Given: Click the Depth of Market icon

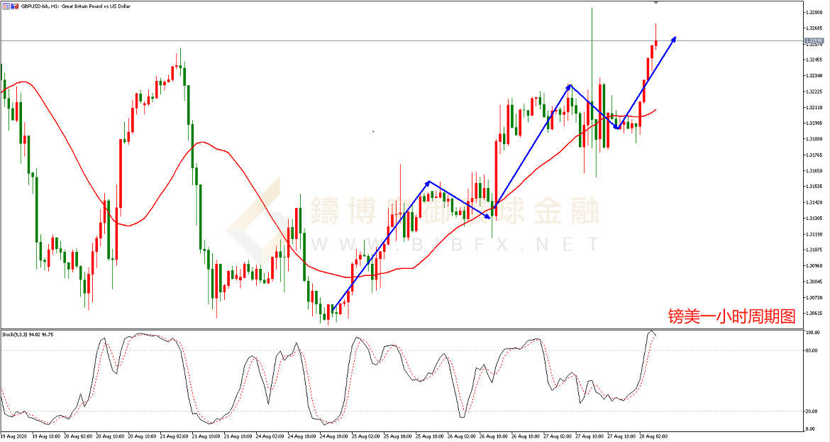Looking at the screenshot, I should [x=12, y=5].
